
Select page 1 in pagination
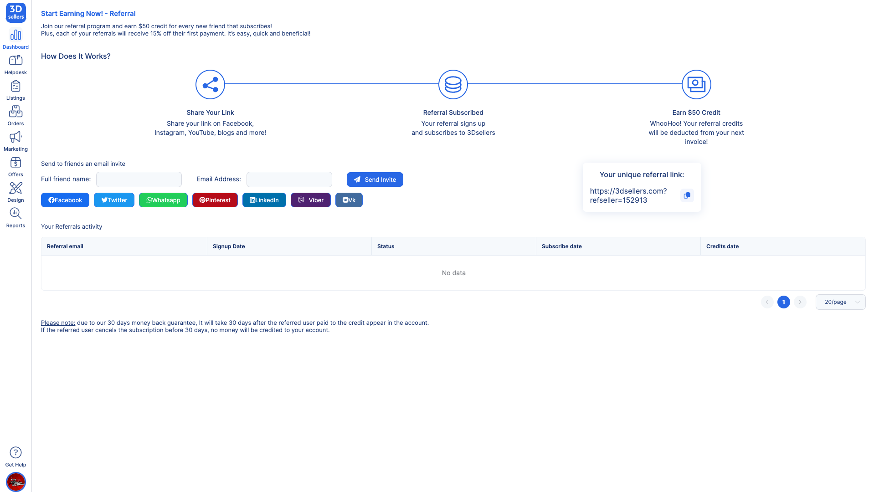[783, 302]
